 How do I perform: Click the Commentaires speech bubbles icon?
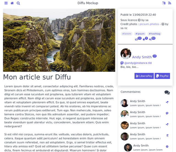[x=167, y=92]
